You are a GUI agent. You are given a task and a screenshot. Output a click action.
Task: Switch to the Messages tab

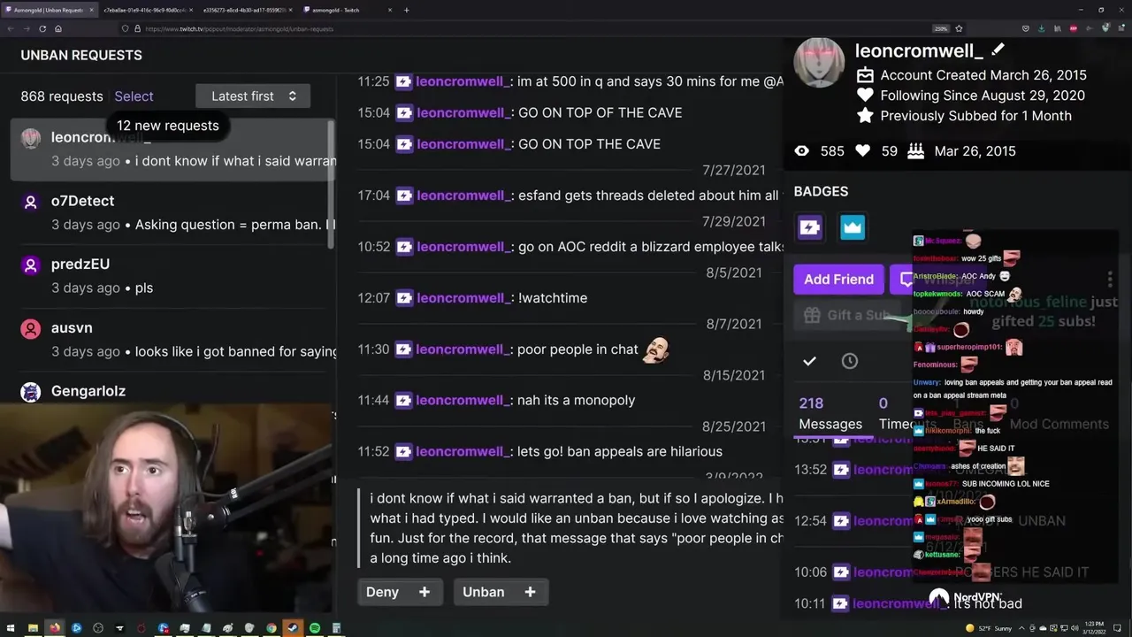[x=830, y=413]
